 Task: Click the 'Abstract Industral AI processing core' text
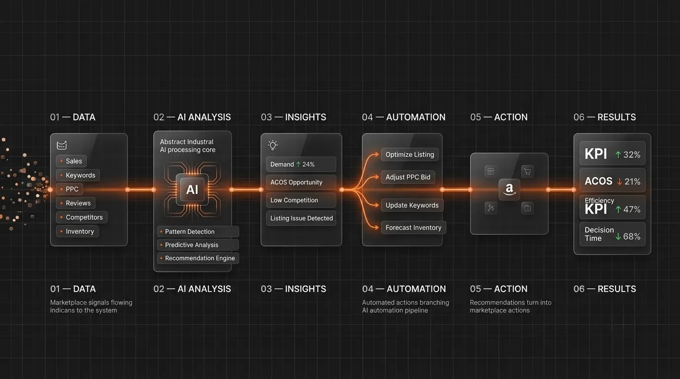(188, 146)
